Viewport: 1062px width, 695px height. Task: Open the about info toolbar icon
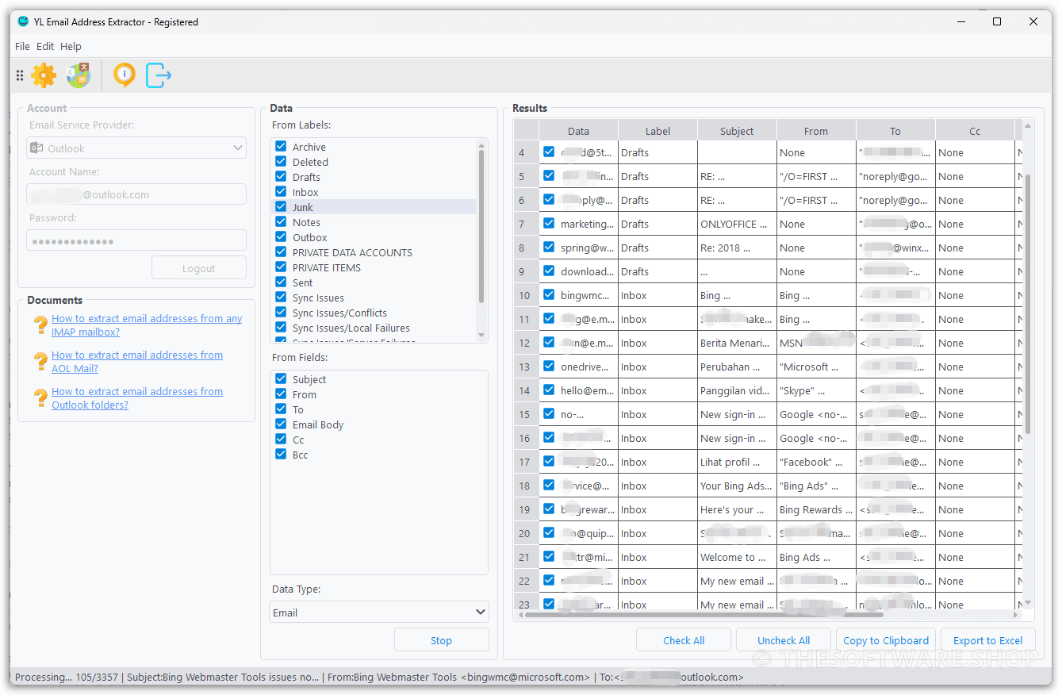(x=124, y=75)
